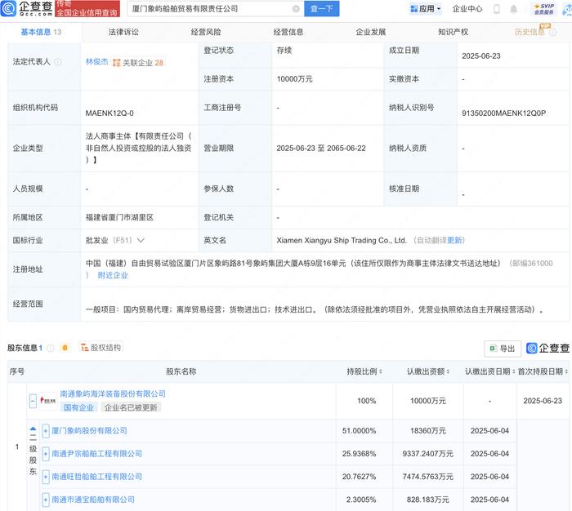Click the Qcc.com logo icon

[8, 8]
